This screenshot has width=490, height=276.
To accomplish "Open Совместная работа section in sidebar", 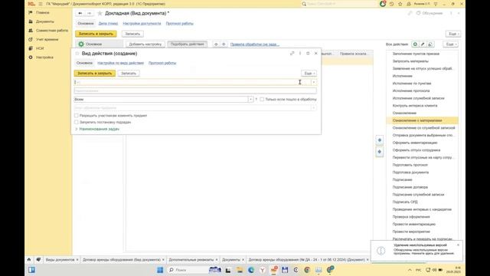I will point(52,31).
